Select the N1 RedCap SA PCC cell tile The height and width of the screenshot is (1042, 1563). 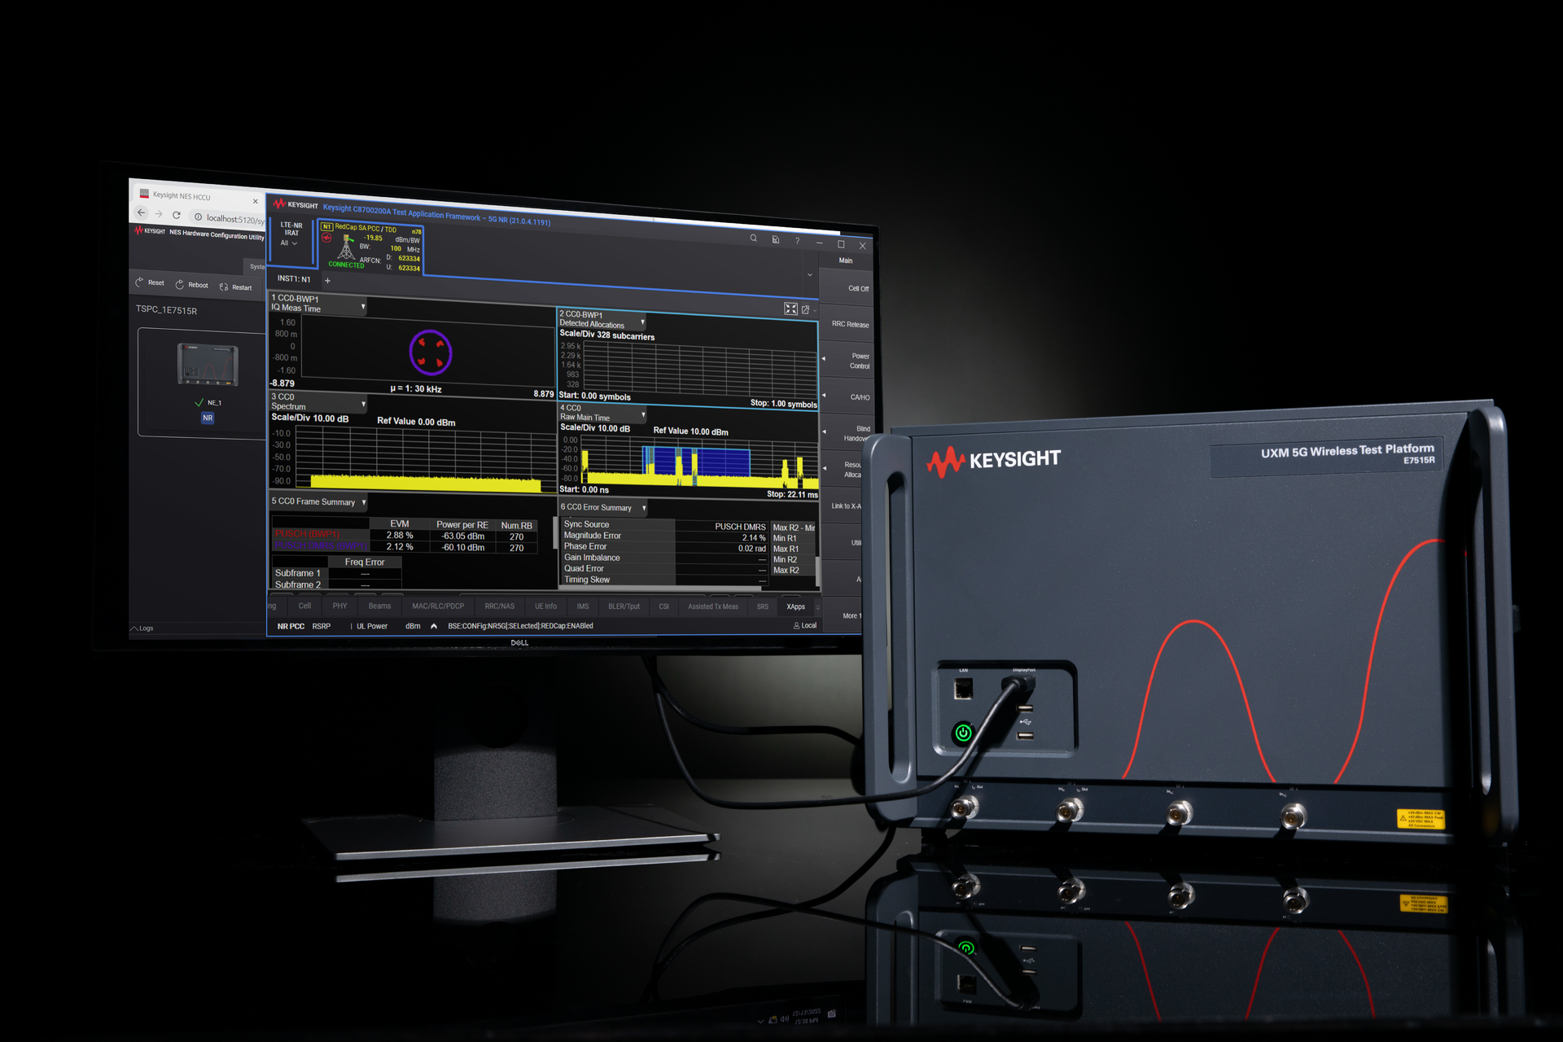tap(370, 248)
